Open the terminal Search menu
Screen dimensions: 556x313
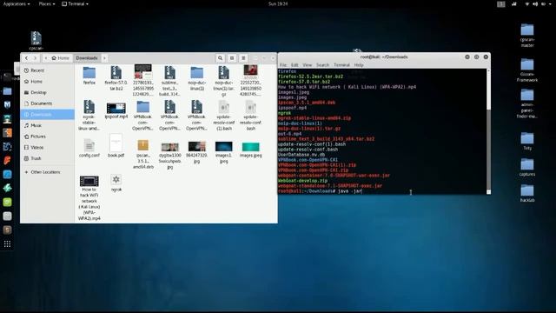[x=322, y=65]
